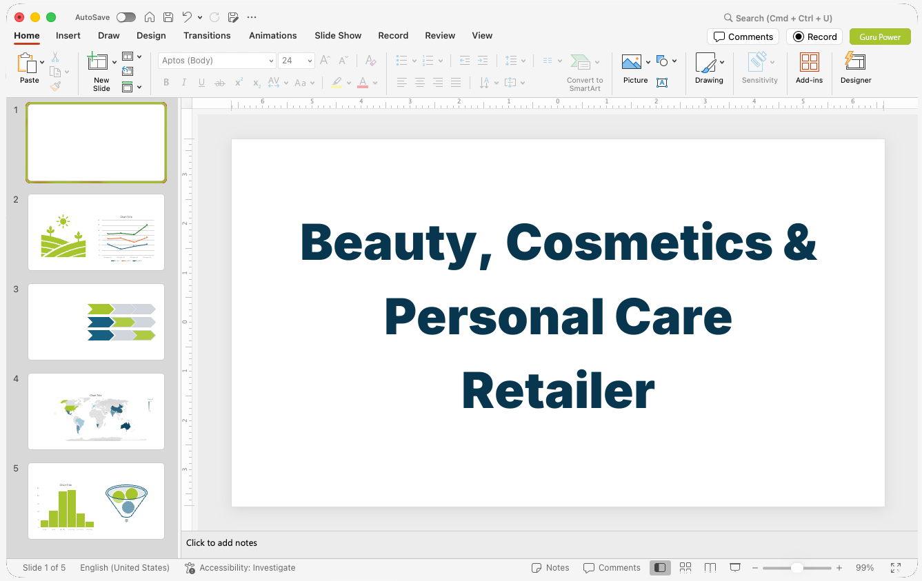Click the green Guru Power button
This screenshot has height=581, width=922.
[880, 37]
